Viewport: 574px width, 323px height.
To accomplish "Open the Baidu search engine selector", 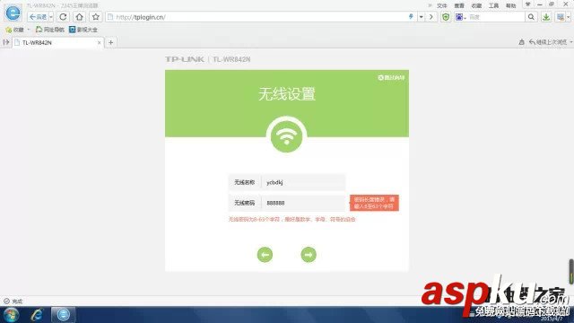I will [460, 17].
